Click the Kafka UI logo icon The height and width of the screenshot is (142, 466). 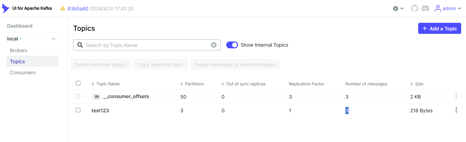pyautogui.click(x=6, y=8)
